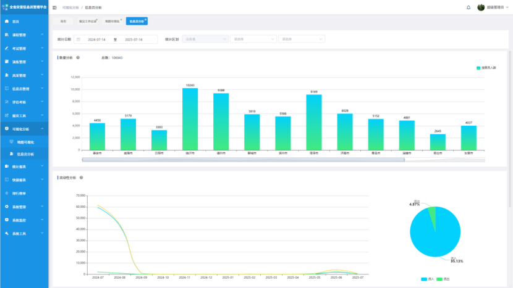
Task: Expand the 风采管理 menu chevron
Action: pyautogui.click(x=42, y=75)
